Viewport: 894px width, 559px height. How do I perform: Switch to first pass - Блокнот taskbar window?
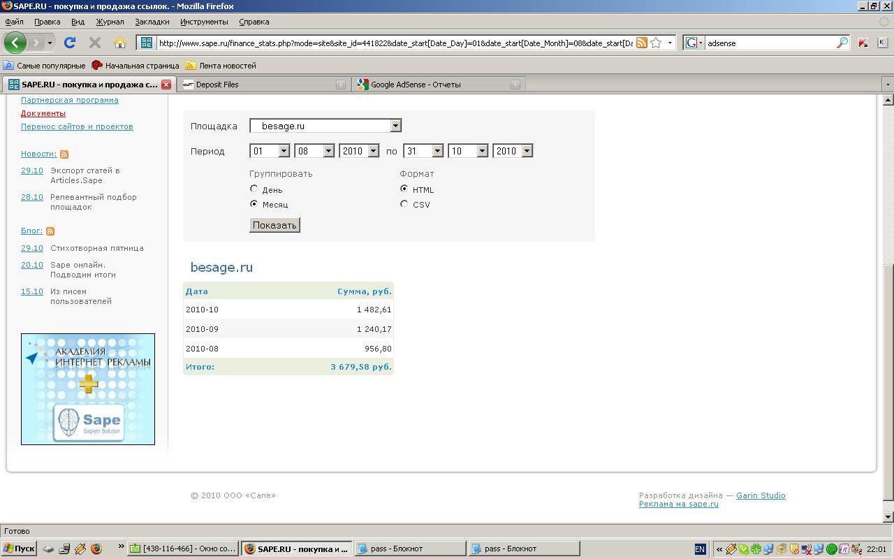coord(410,549)
